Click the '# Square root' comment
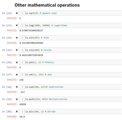This screenshot has height=120, width=122. (x=48, y=13)
